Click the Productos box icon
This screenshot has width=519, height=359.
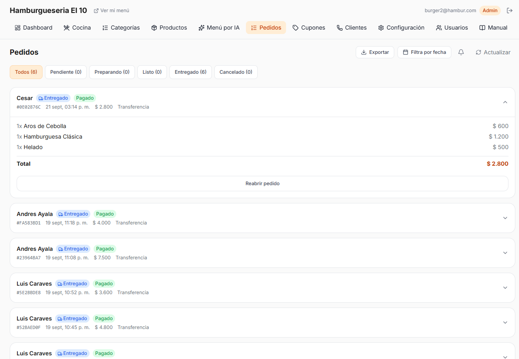[x=154, y=28]
